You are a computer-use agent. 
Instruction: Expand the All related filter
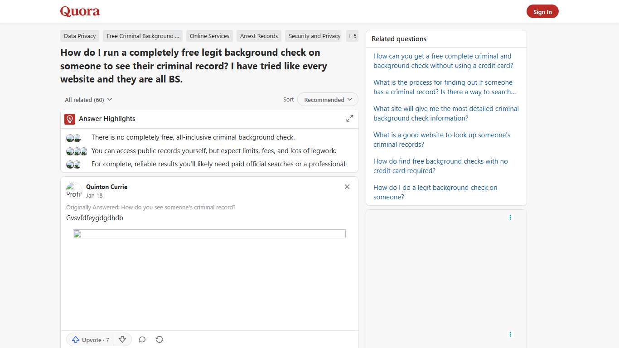pyautogui.click(x=88, y=99)
